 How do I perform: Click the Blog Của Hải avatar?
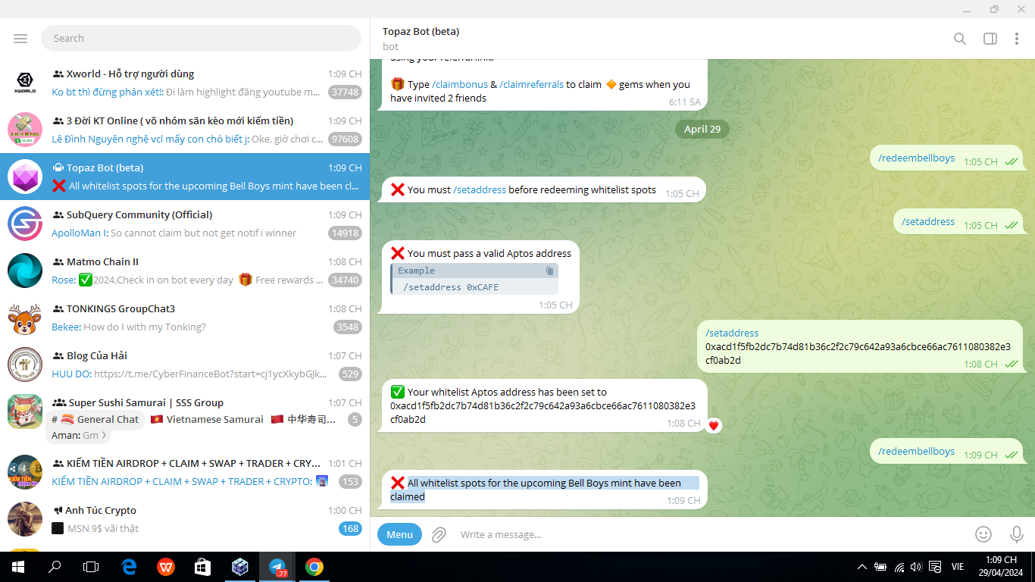25,365
